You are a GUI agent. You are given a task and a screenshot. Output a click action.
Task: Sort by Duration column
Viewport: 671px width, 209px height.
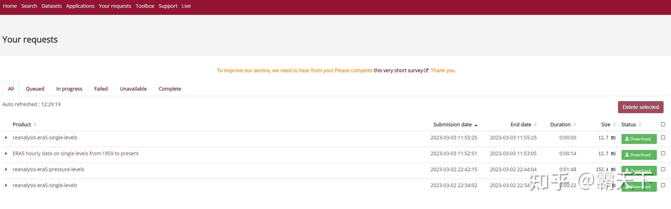(575, 124)
